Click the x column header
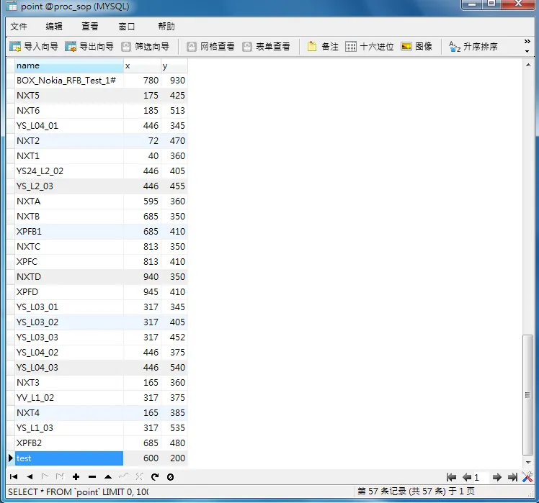539x503 pixels. [142, 65]
